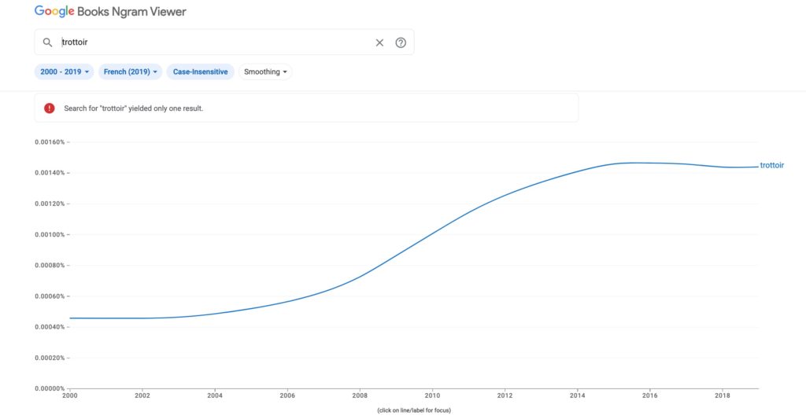Open the Smoothing dropdown
The height and width of the screenshot is (419, 806).
point(265,72)
